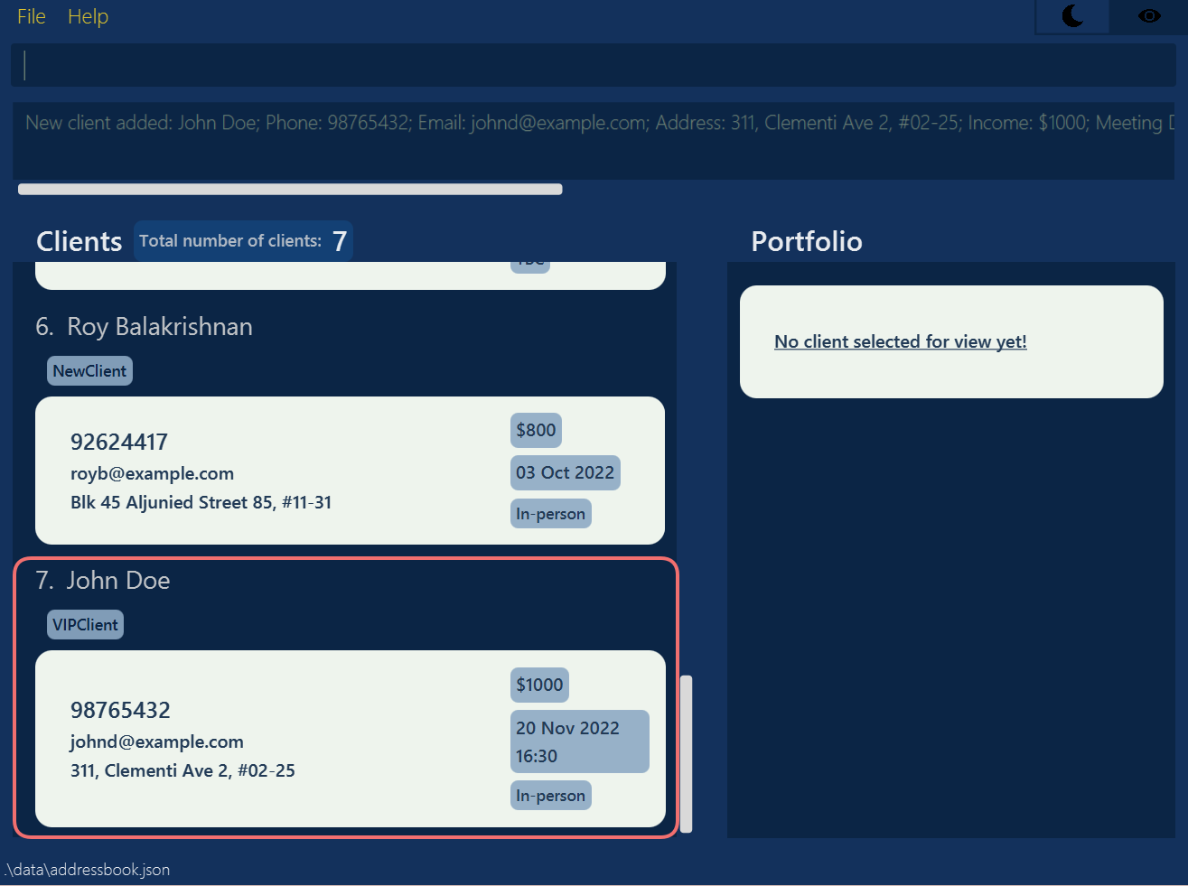This screenshot has height=886, width=1188.
Task: Click email royb@example.com
Action: point(152,473)
